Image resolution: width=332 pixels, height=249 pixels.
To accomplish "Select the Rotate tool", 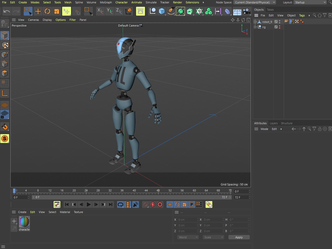I will pyautogui.click(x=47, y=11).
